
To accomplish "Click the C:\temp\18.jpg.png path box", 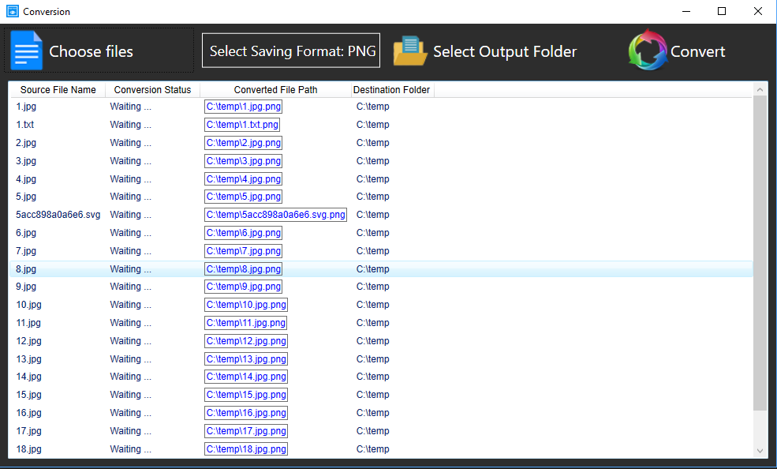I will pyautogui.click(x=246, y=449).
